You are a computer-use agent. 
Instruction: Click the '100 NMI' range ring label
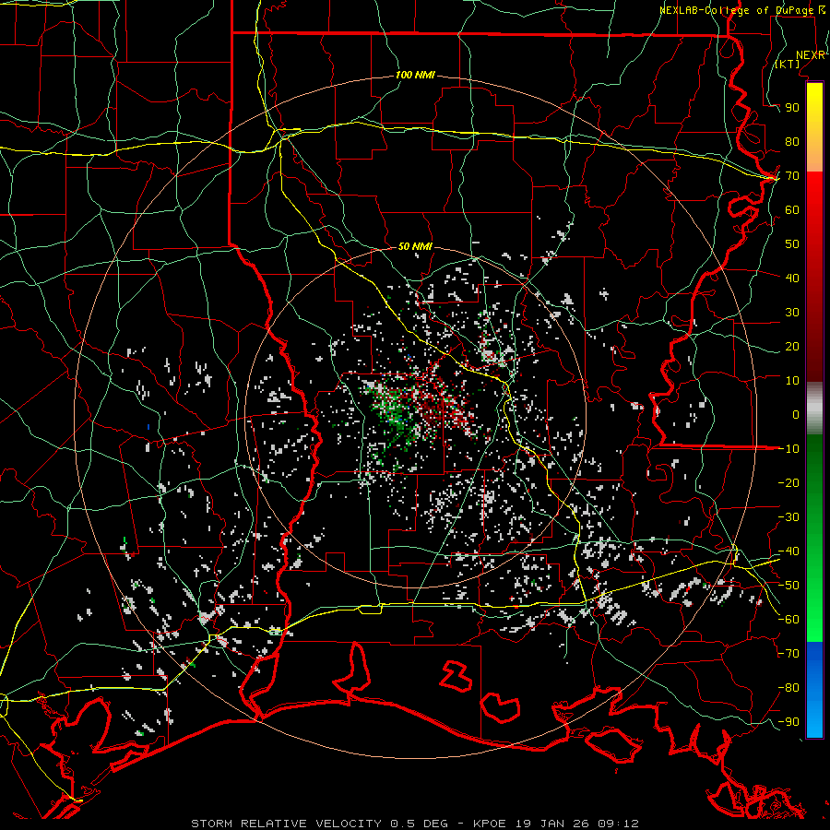pyautogui.click(x=415, y=75)
